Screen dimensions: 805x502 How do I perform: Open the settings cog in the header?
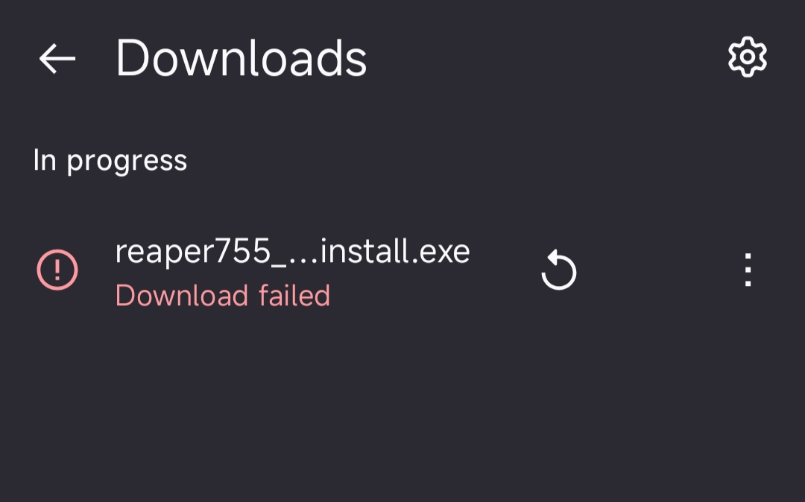(x=747, y=57)
